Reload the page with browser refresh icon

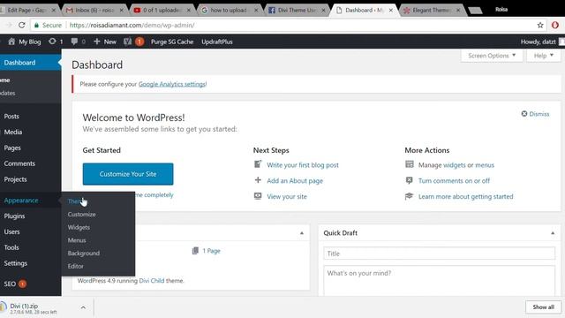pyautogui.click(x=21, y=26)
